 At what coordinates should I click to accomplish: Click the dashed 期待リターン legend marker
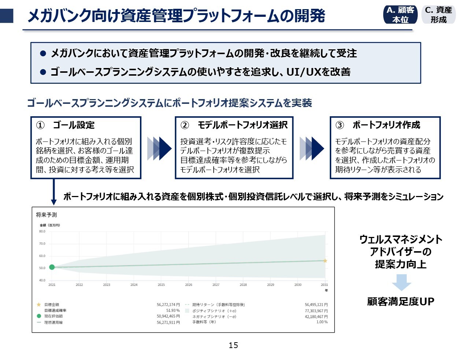(187, 305)
